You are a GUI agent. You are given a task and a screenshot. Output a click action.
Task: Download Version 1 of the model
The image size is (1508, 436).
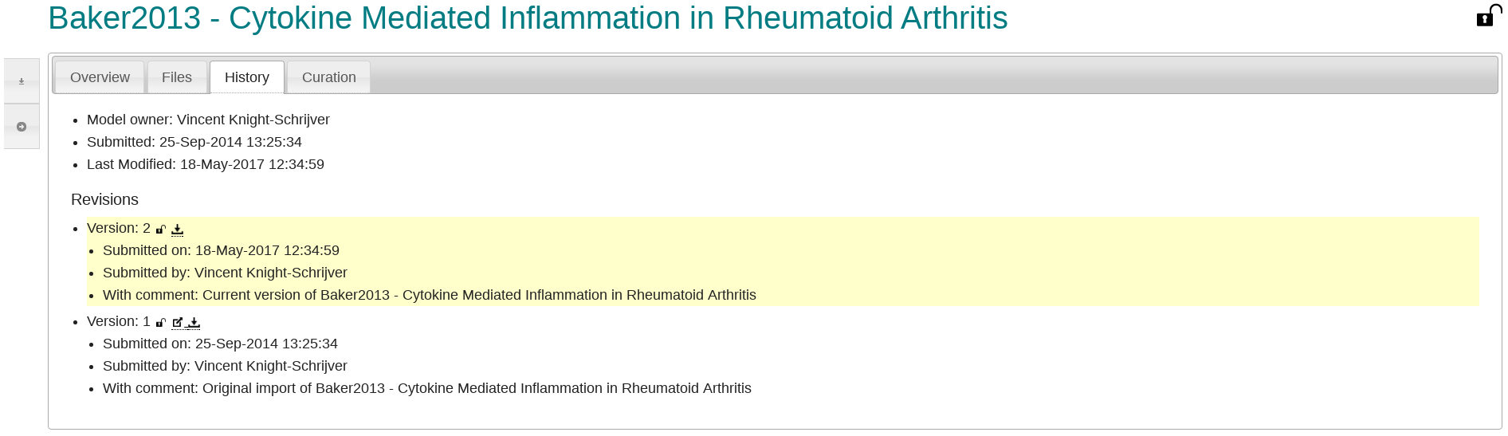pos(194,323)
